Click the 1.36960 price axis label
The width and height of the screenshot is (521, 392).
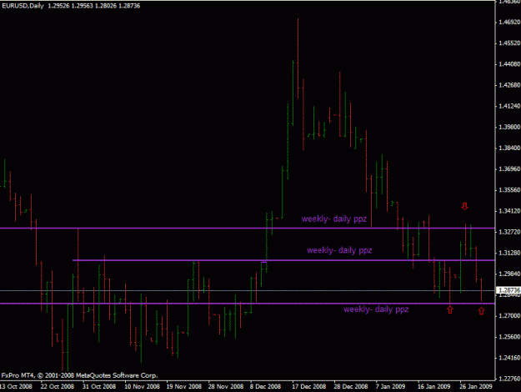pyautogui.click(x=509, y=169)
